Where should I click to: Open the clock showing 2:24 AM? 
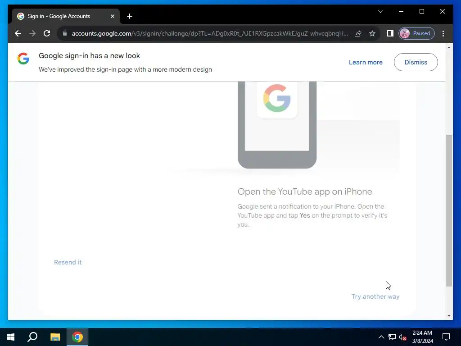point(422,337)
